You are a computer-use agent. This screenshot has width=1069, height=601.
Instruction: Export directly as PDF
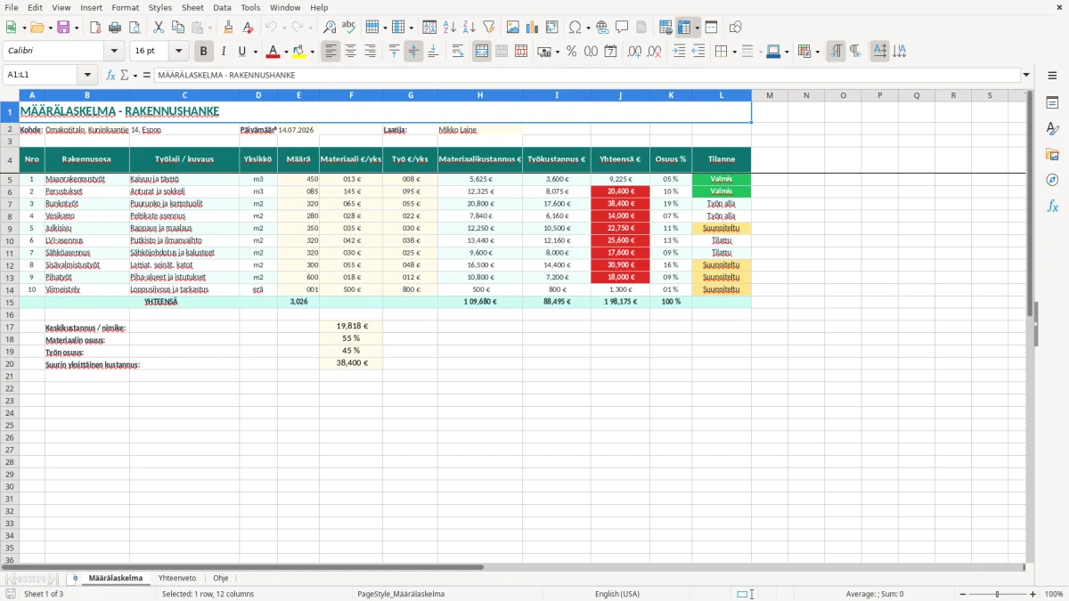point(95,28)
